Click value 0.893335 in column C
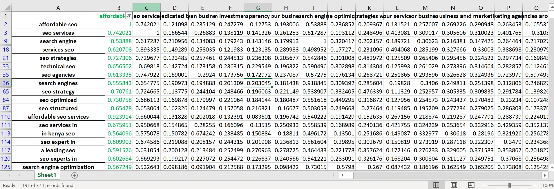The image size is (554, 189). [x=146, y=49]
